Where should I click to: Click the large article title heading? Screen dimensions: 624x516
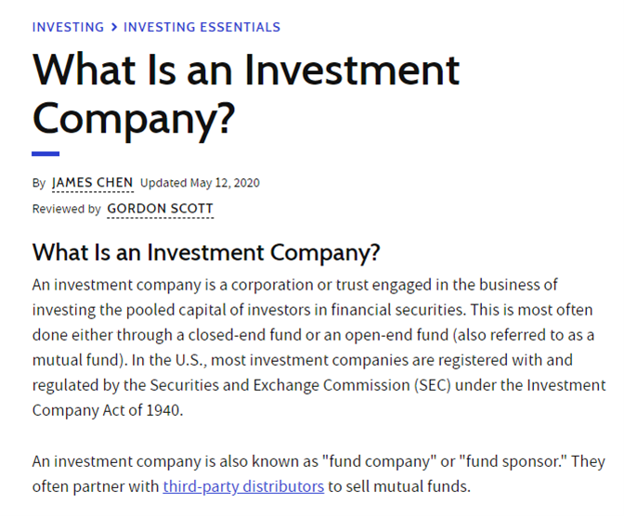[246, 94]
